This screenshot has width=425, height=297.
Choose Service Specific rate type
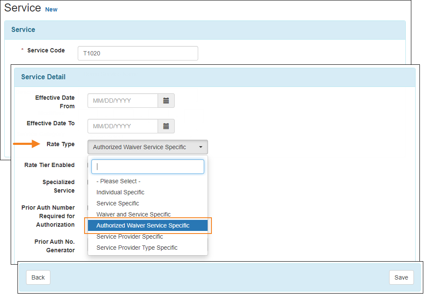click(148, 203)
